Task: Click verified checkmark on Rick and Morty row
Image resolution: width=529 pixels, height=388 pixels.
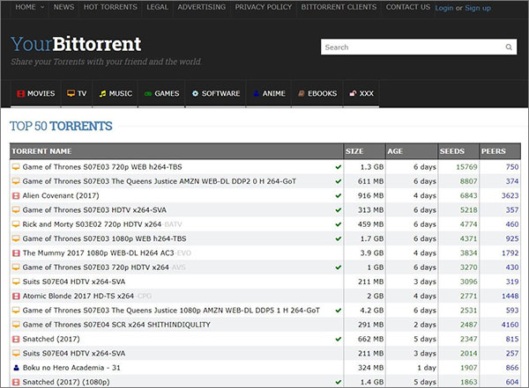Action: tap(338, 224)
